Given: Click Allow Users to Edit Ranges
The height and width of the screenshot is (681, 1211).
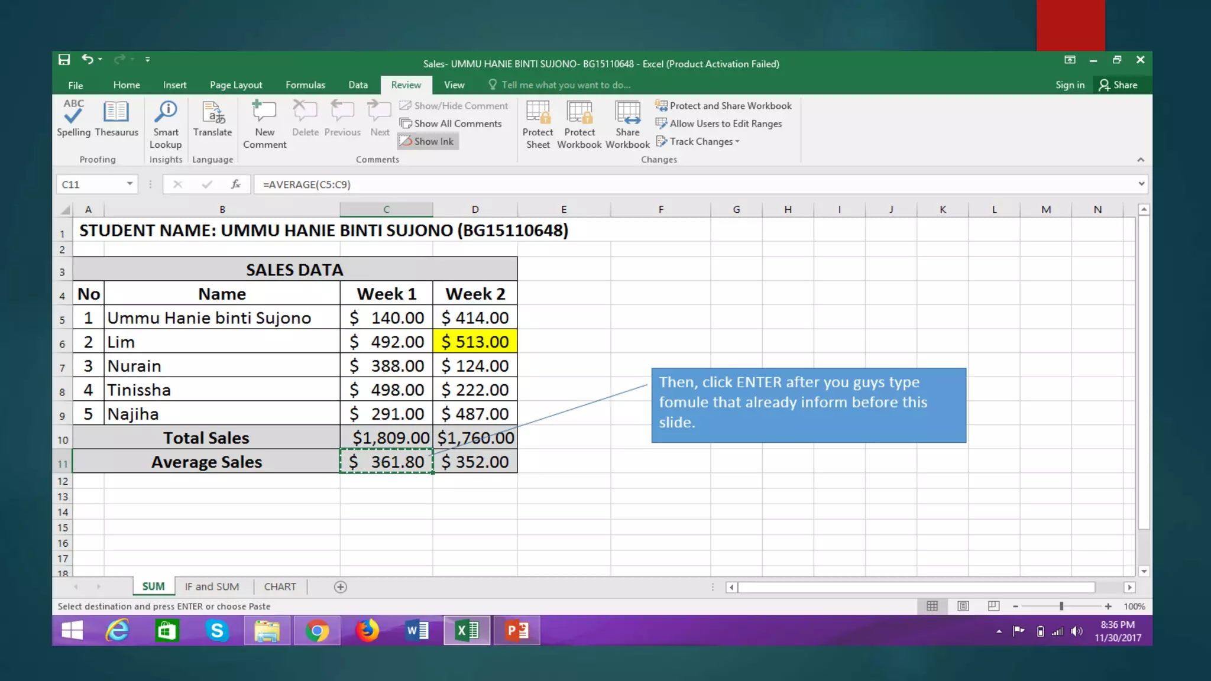Looking at the screenshot, I should coord(718,124).
